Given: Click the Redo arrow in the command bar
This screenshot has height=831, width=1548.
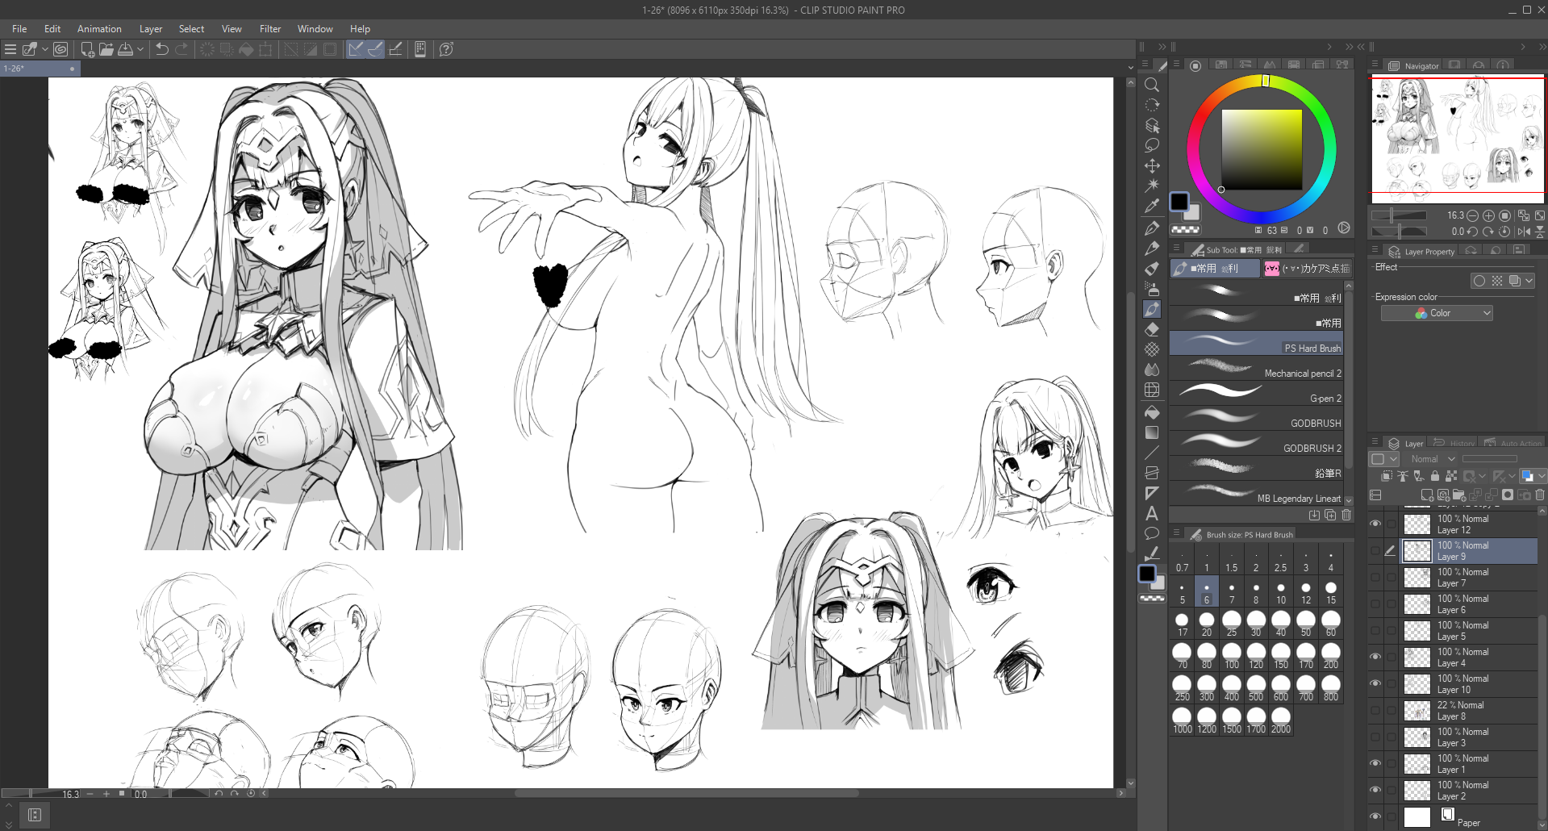Looking at the screenshot, I should (182, 49).
